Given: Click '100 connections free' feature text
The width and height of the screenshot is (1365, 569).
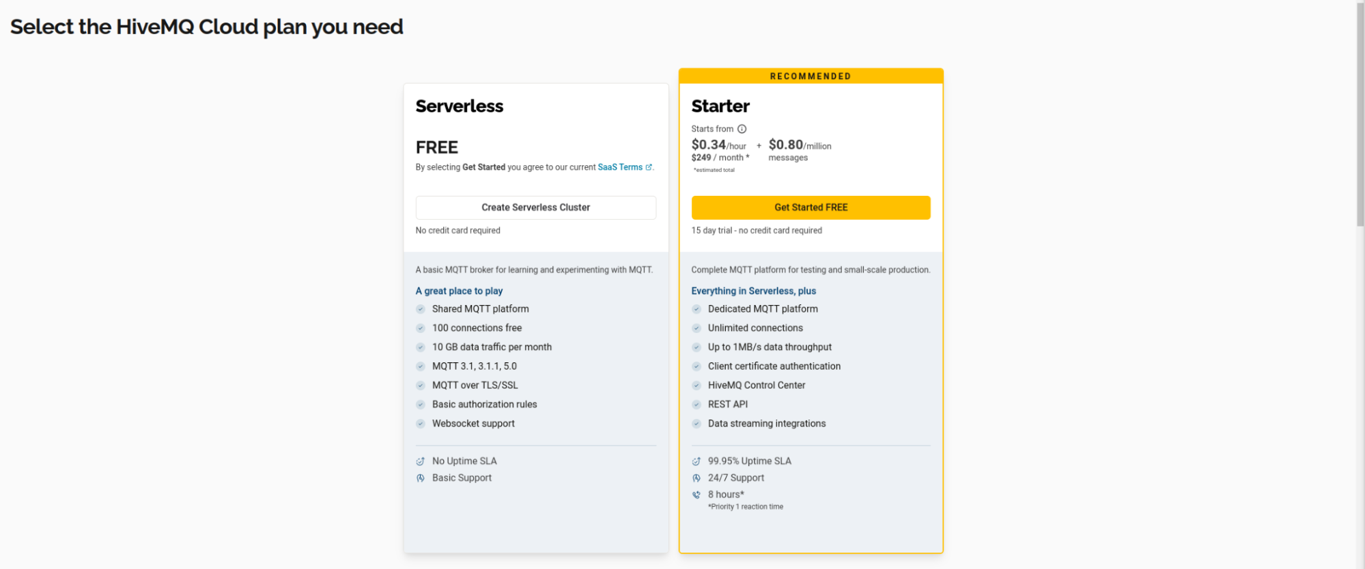Looking at the screenshot, I should point(477,328).
